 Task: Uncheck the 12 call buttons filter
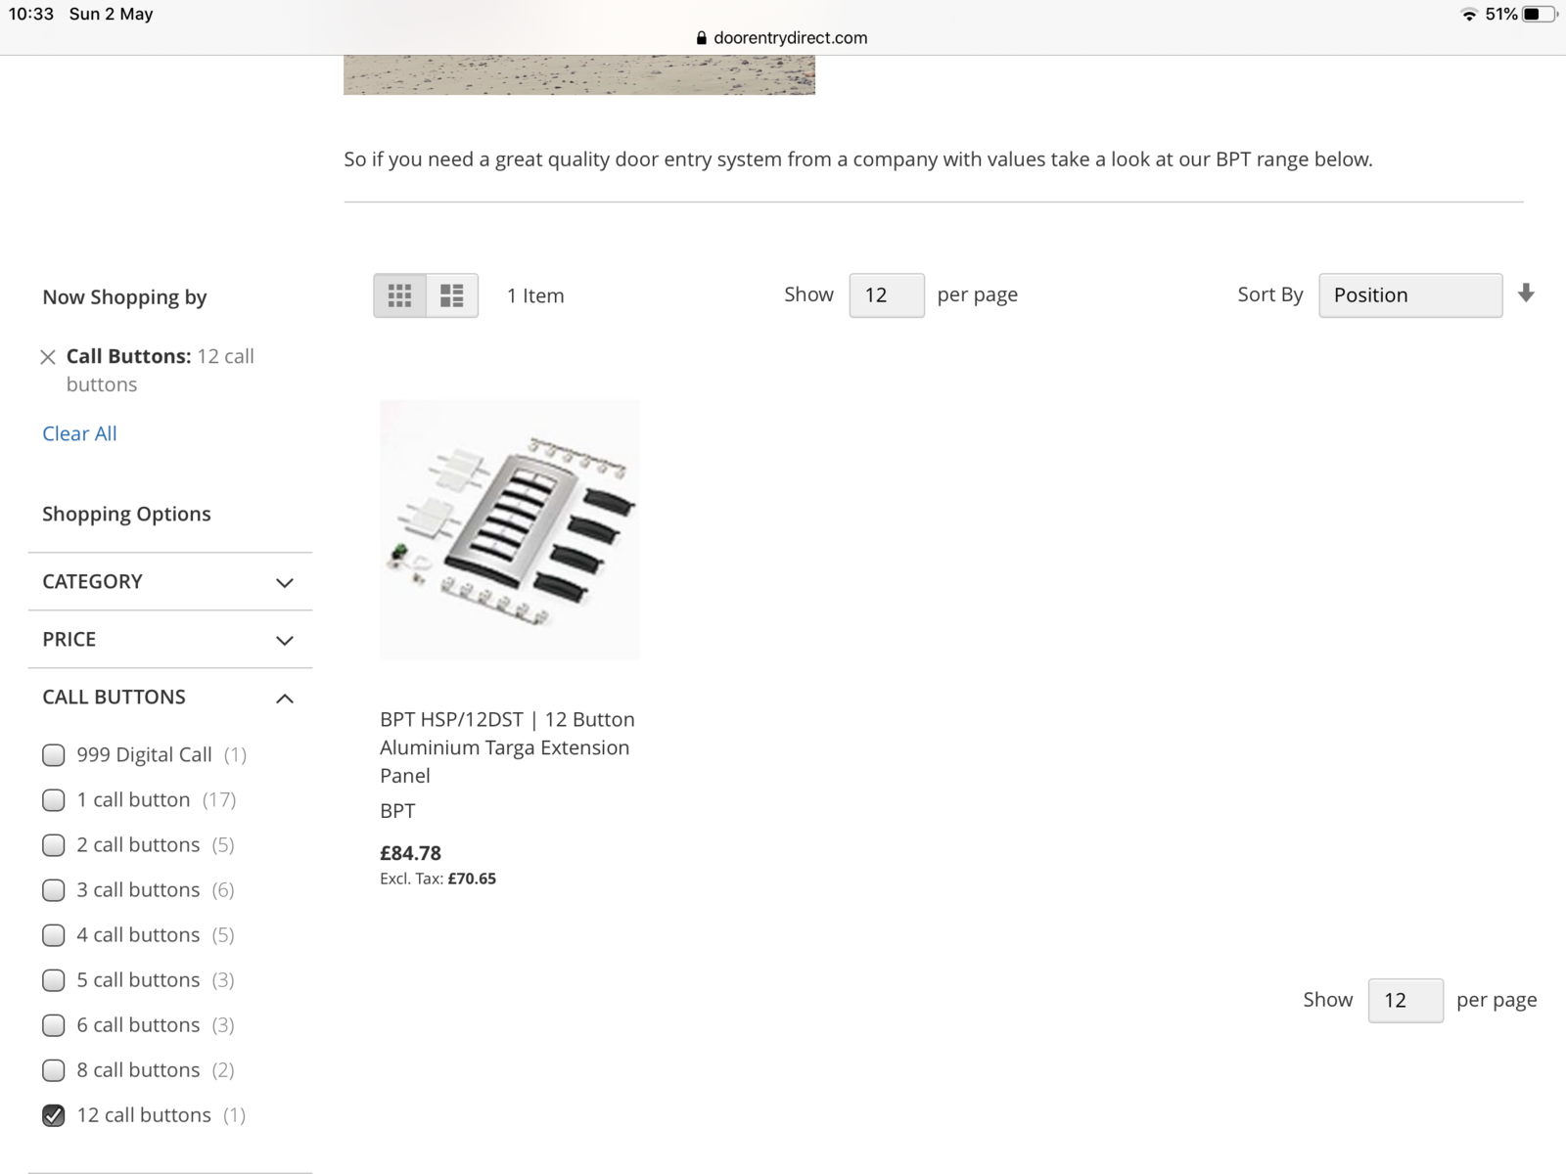pyautogui.click(x=54, y=1115)
